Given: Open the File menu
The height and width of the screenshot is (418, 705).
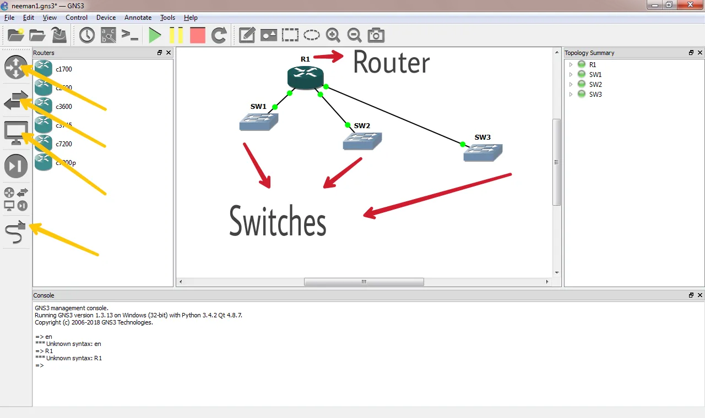Looking at the screenshot, I should pyautogui.click(x=9, y=18).
